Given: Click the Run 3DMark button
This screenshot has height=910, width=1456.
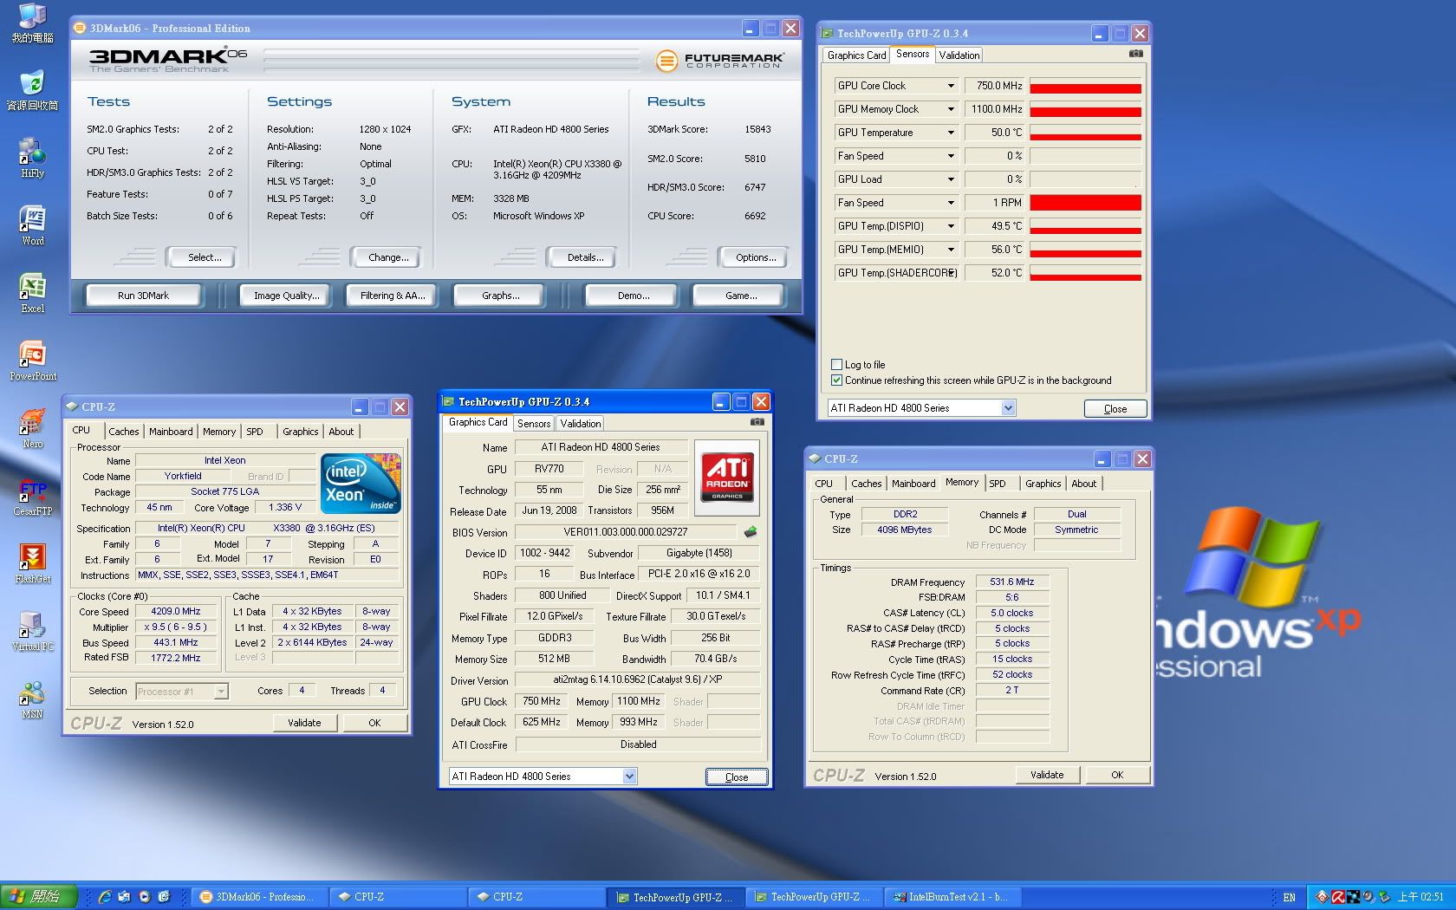Looking at the screenshot, I should [143, 296].
